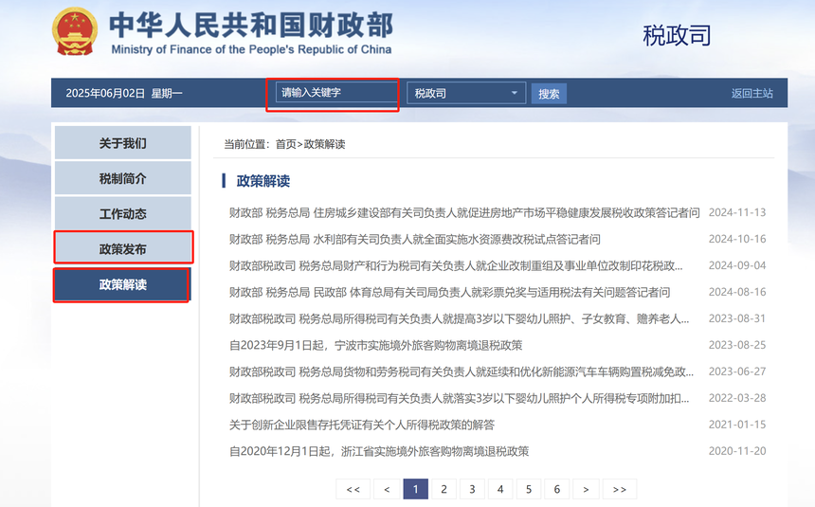Click the 税政司 header title
The height and width of the screenshot is (507, 815).
pos(677,35)
